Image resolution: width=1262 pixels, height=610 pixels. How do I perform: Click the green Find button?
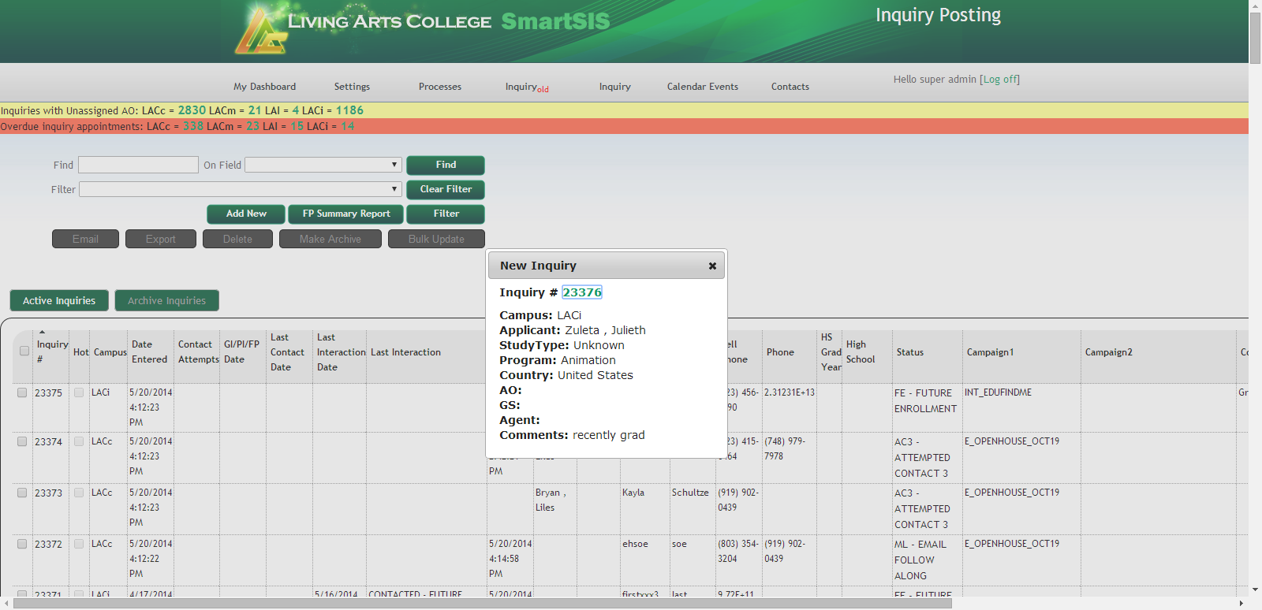pos(446,165)
